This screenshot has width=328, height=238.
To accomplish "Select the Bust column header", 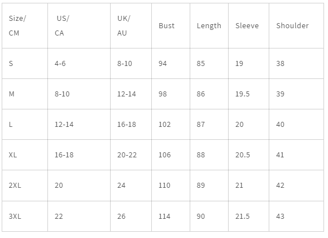I will [170, 26].
